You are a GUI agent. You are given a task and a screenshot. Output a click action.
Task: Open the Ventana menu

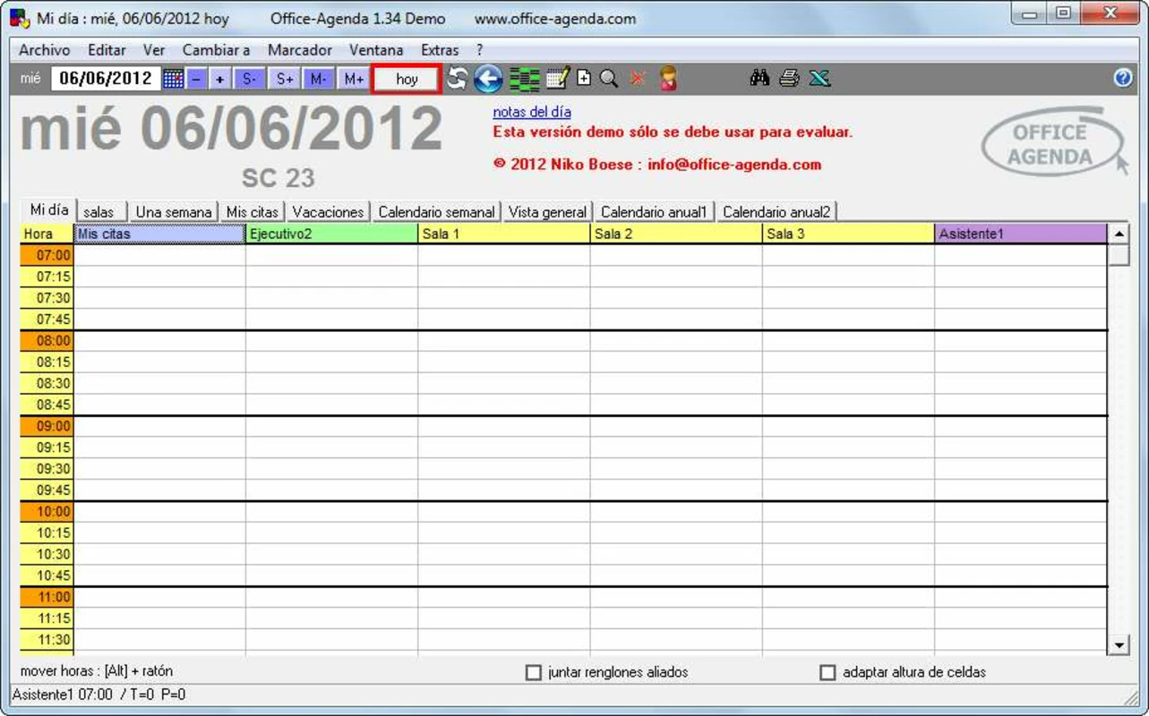click(x=376, y=50)
